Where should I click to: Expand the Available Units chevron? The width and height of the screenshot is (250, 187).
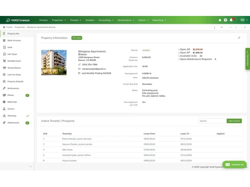click(x=179, y=56)
